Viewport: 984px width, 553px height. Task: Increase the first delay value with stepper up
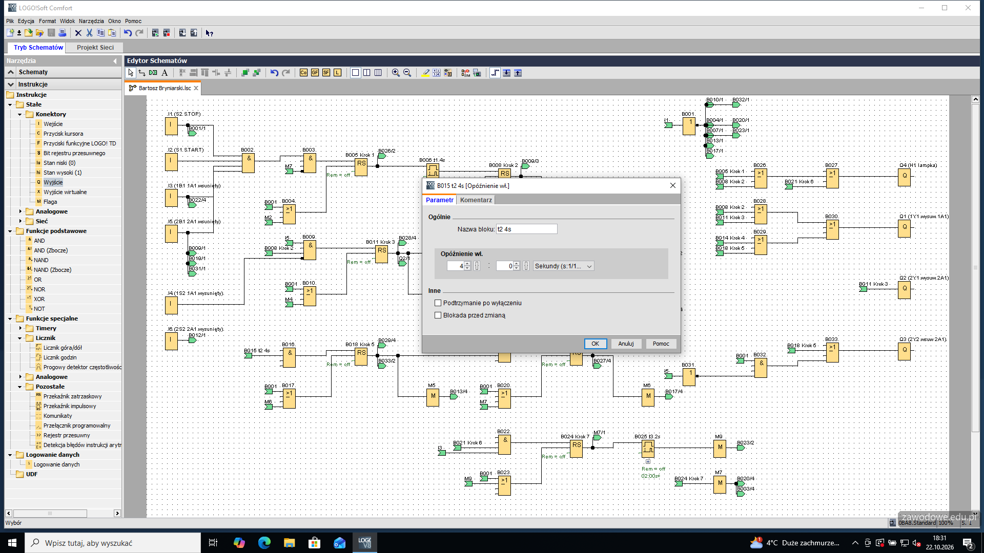click(x=467, y=264)
